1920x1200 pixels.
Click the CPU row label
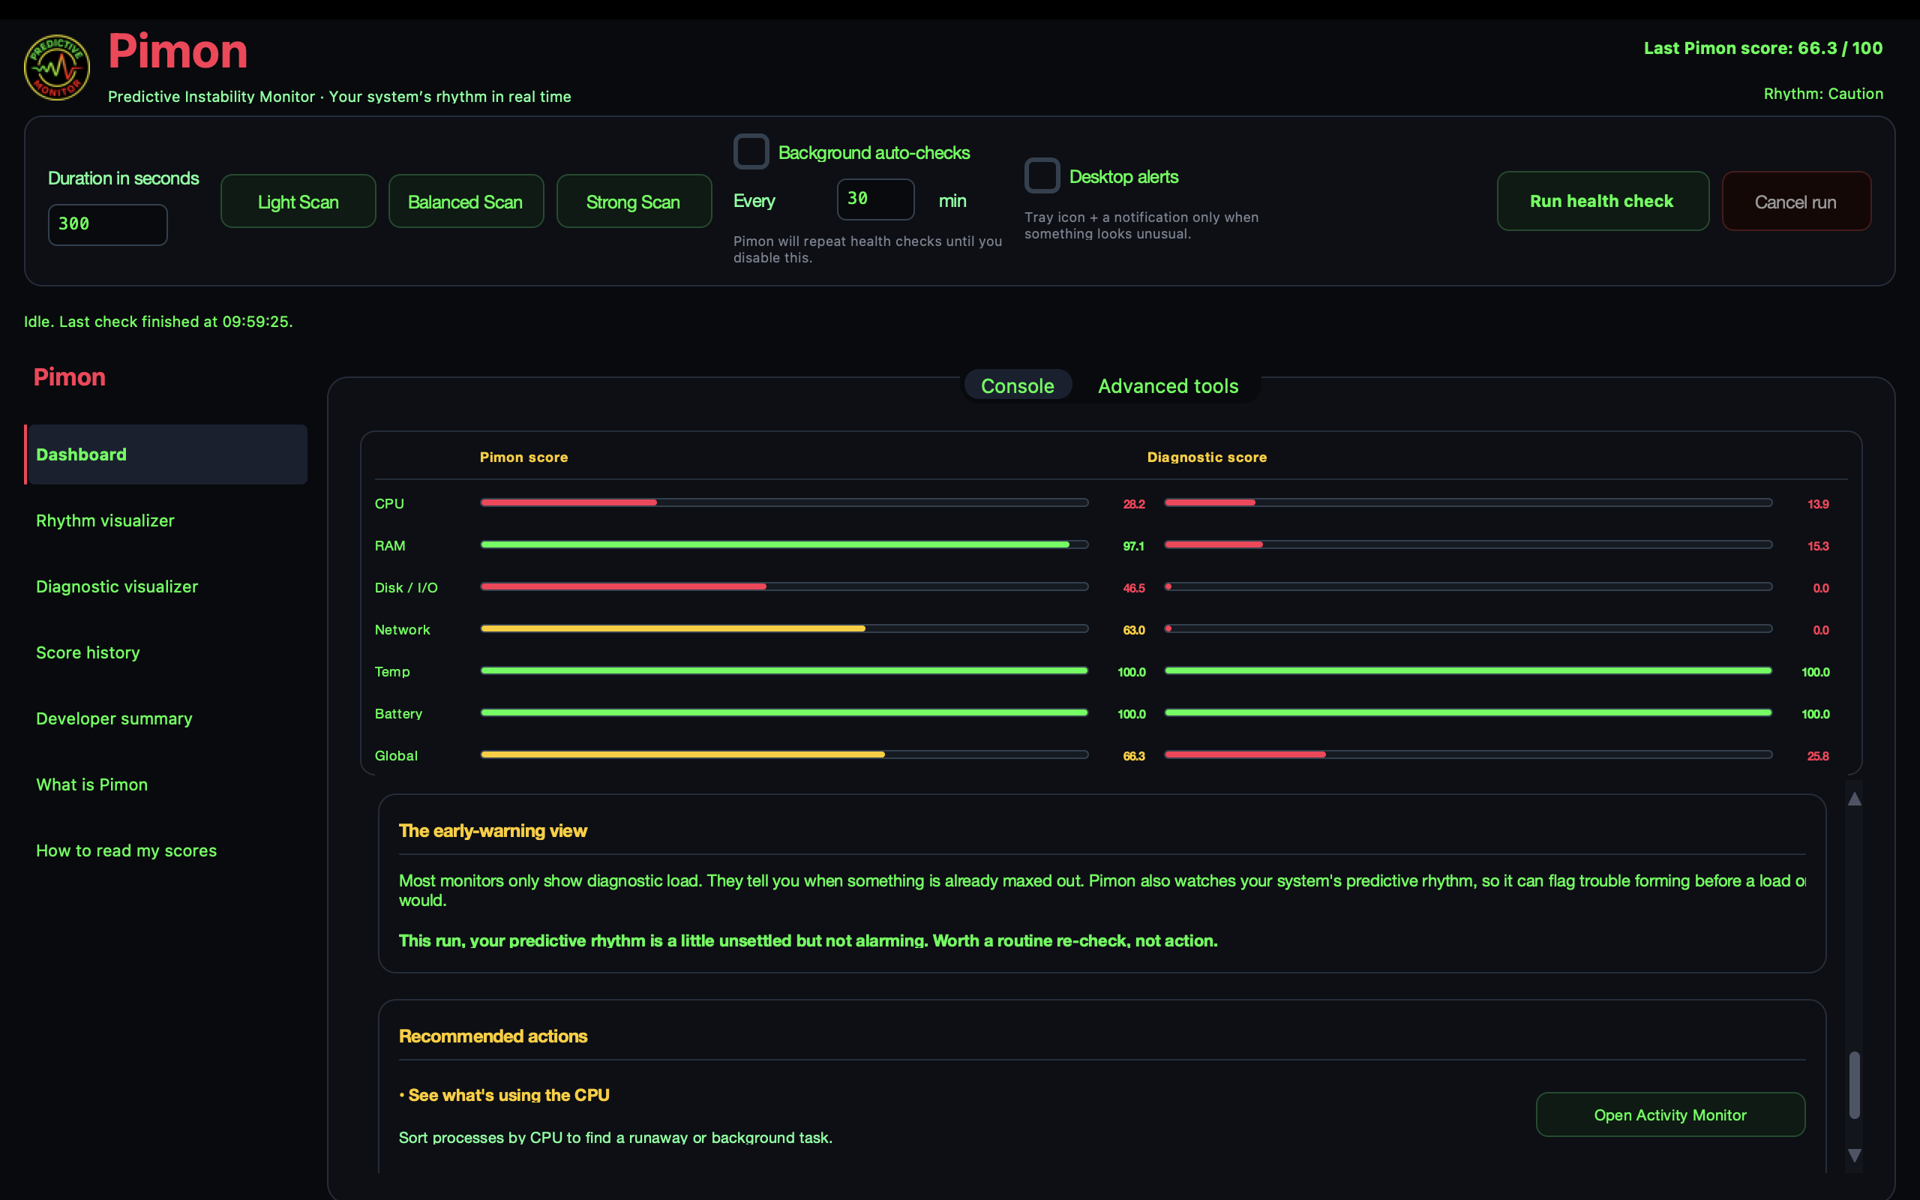pyautogui.click(x=389, y=504)
